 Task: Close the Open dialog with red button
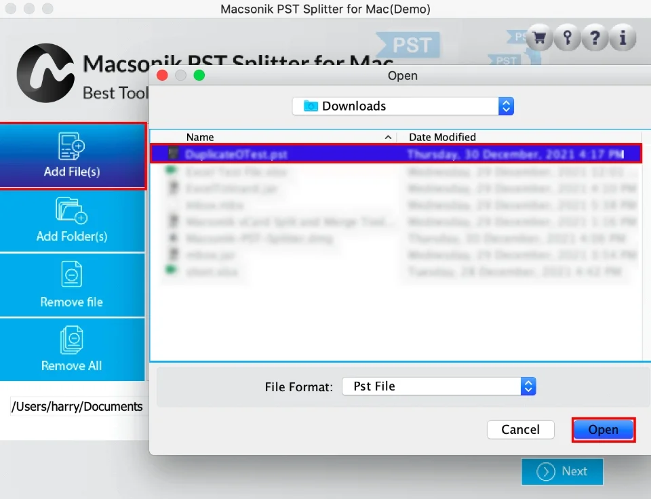[x=162, y=75]
